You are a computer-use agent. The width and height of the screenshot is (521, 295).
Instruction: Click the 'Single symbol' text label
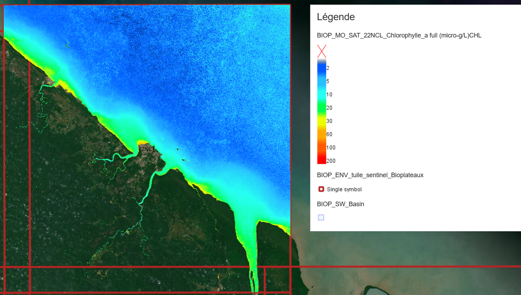[344, 190]
